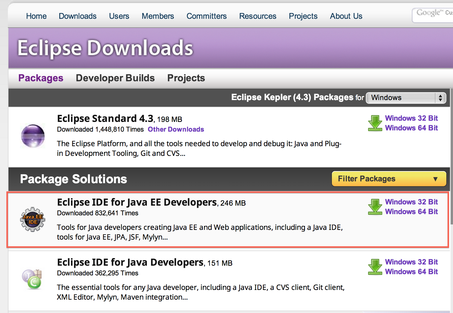Click "Downloaded 832,641 Times" text
The width and height of the screenshot is (453, 313).
point(98,213)
